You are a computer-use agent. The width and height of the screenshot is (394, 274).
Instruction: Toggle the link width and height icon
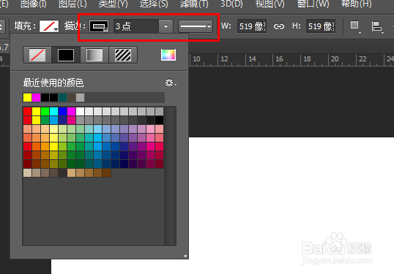coord(279,26)
